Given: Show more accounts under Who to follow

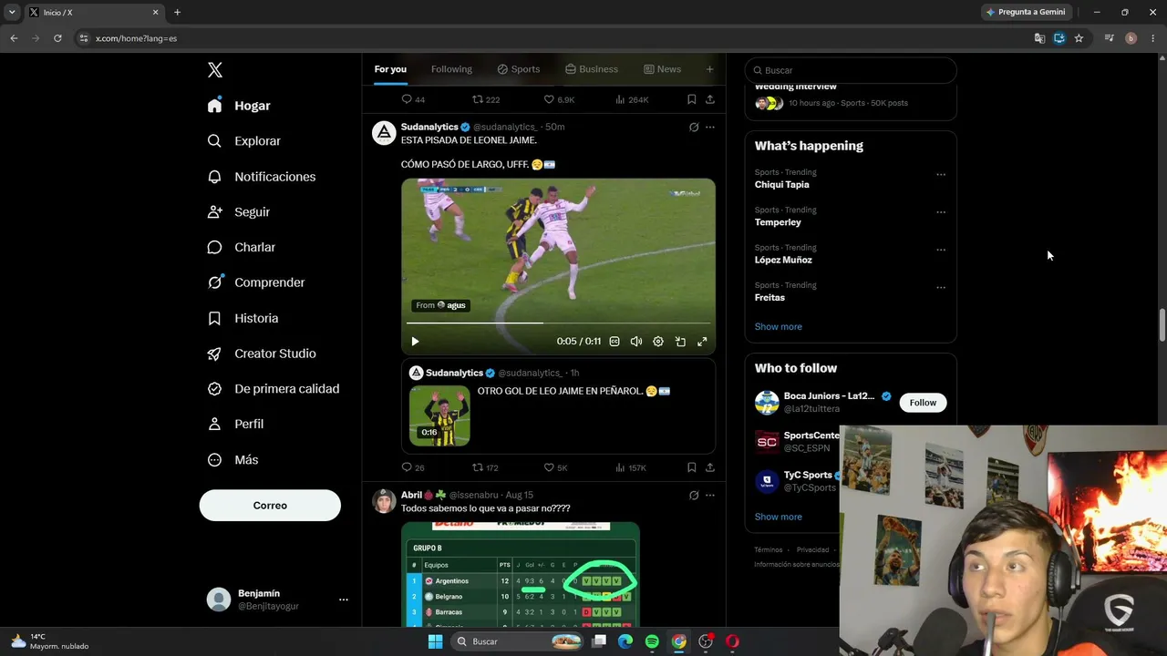Looking at the screenshot, I should (779, 517).
